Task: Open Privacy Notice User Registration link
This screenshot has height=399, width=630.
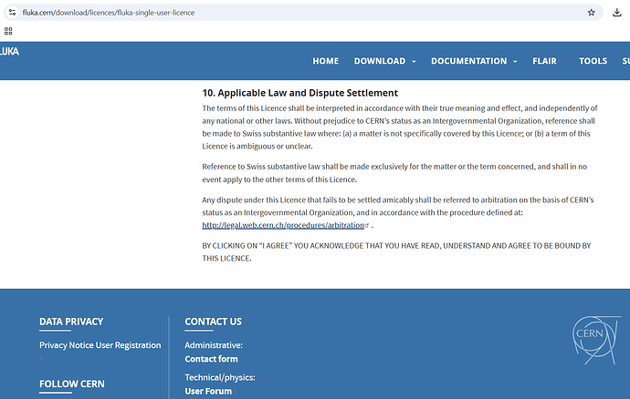Action: tap(100, 345)
